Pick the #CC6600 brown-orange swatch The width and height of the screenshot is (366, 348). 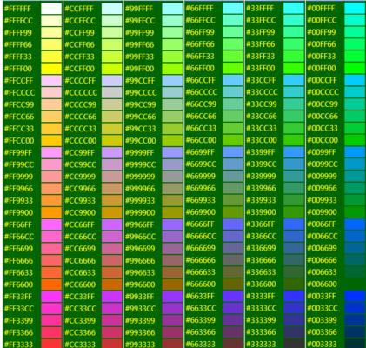coord(112,284)
